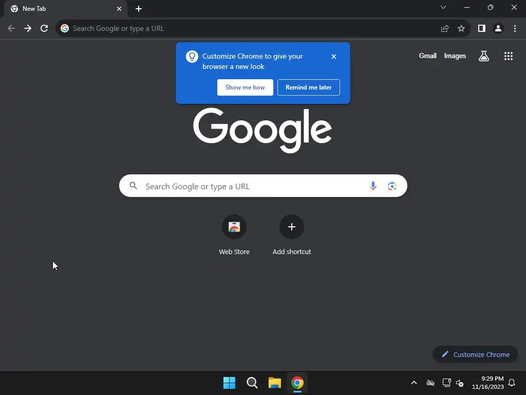Click the muted volume tray icon
Image resolution: width=526 pixels, height=395 pixels.
460,383
